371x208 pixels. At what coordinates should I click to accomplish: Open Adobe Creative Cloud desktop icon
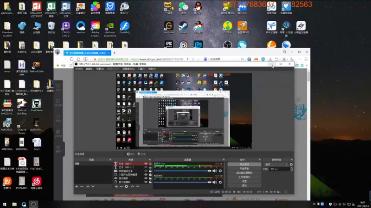click(96, 29)
